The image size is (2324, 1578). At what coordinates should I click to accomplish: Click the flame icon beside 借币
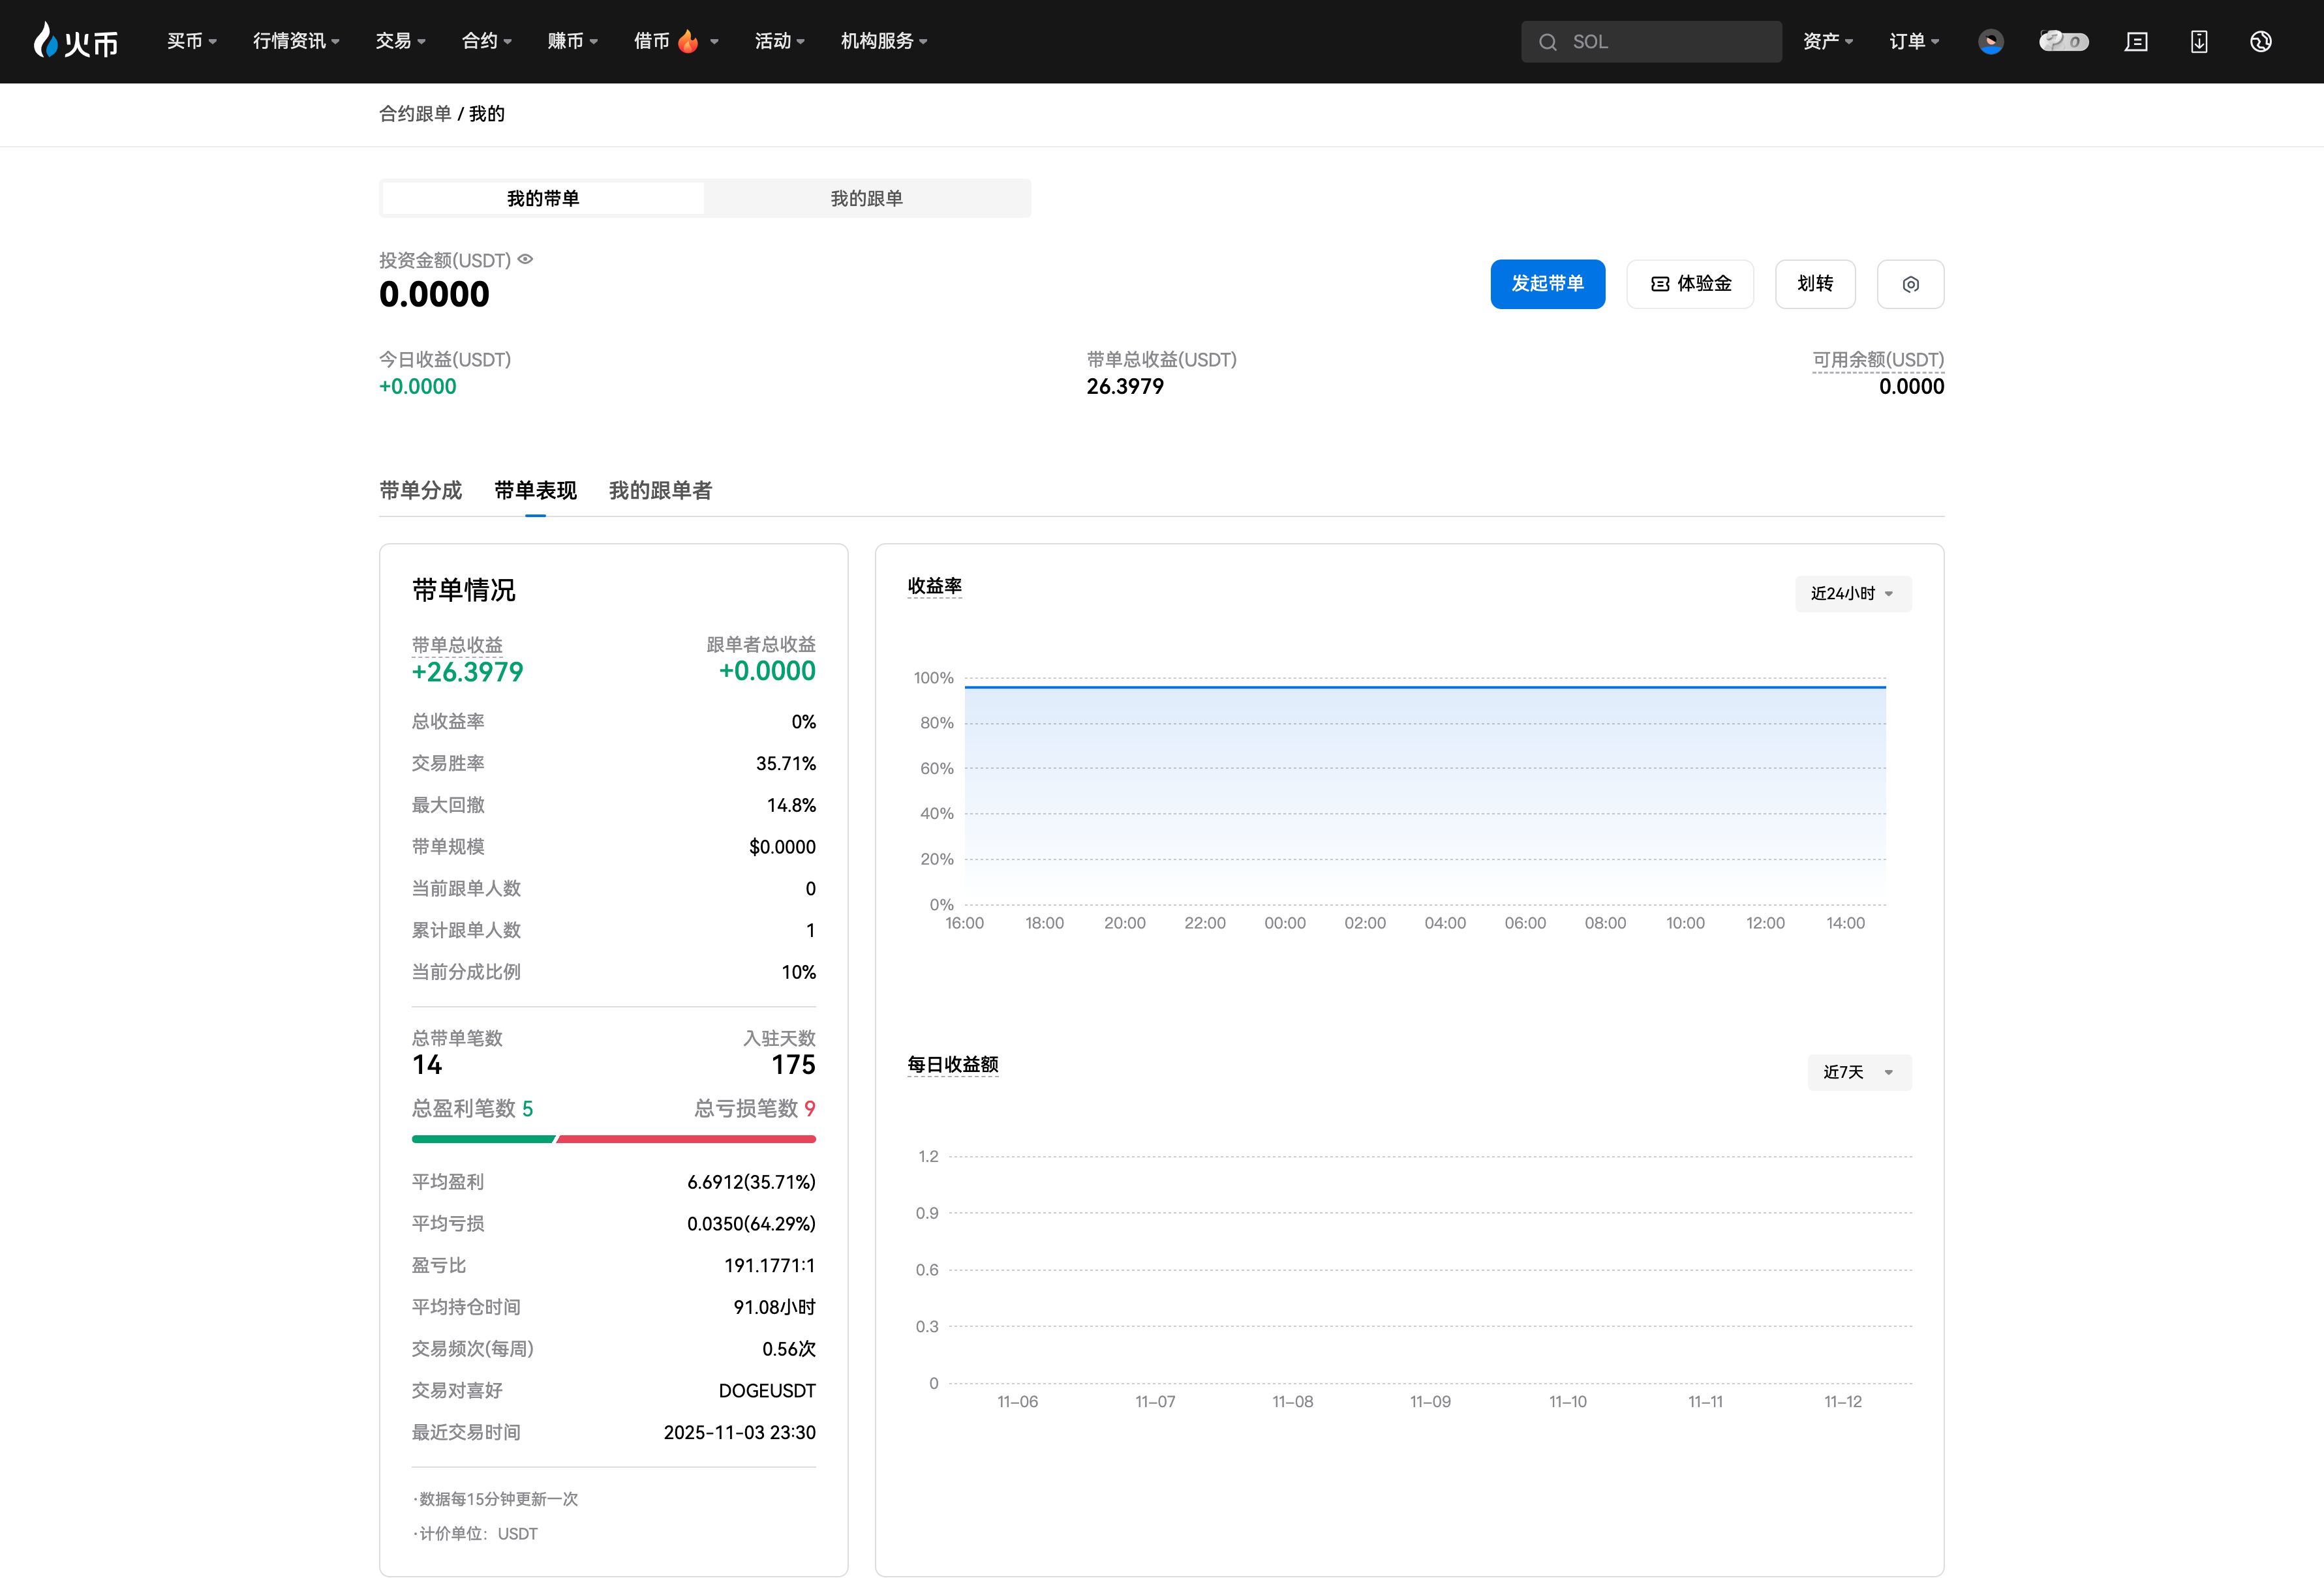[688, 41]
